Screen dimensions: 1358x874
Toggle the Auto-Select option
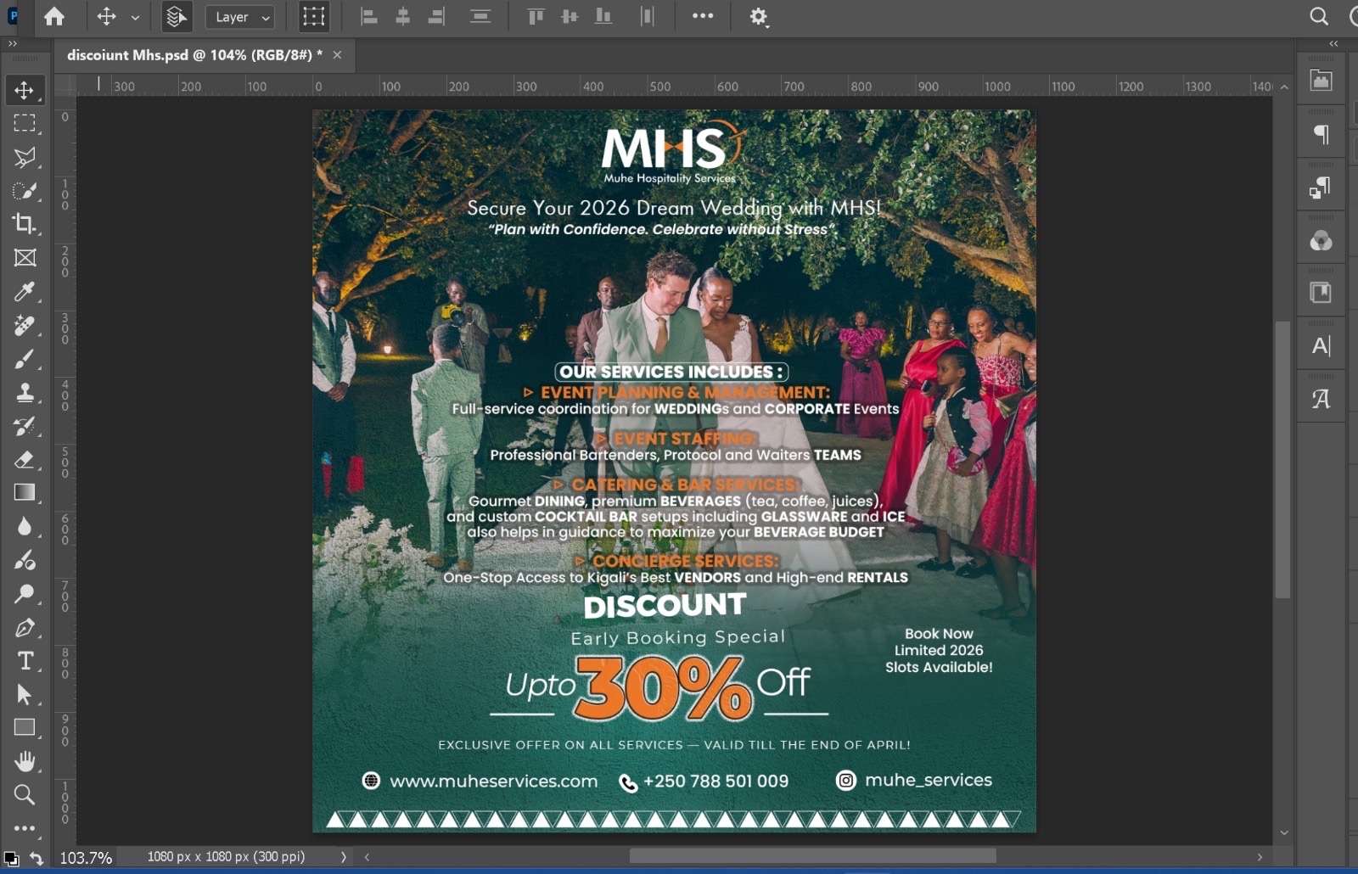(x=177, y=17)
